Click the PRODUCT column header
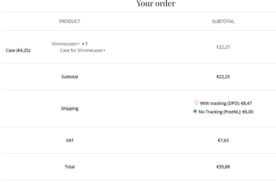 click(70, 22)
